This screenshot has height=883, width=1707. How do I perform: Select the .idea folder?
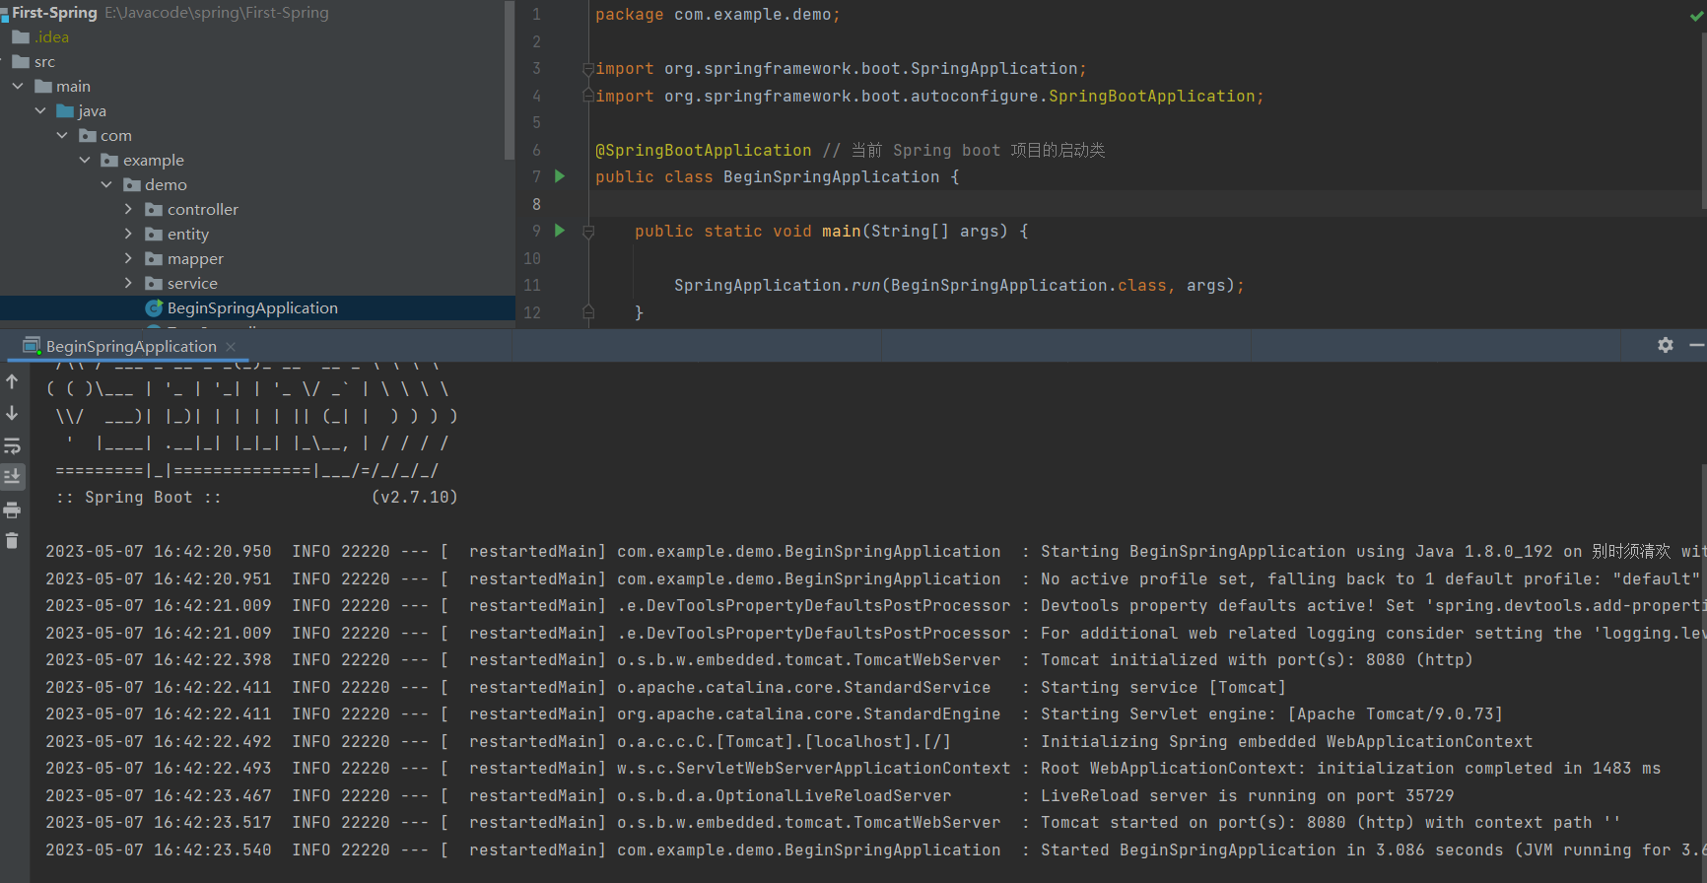[x=40, y=37]
